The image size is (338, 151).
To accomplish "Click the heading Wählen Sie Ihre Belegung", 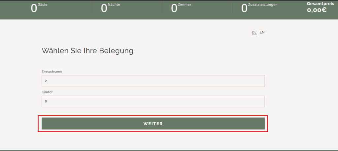I will point(87,51).
